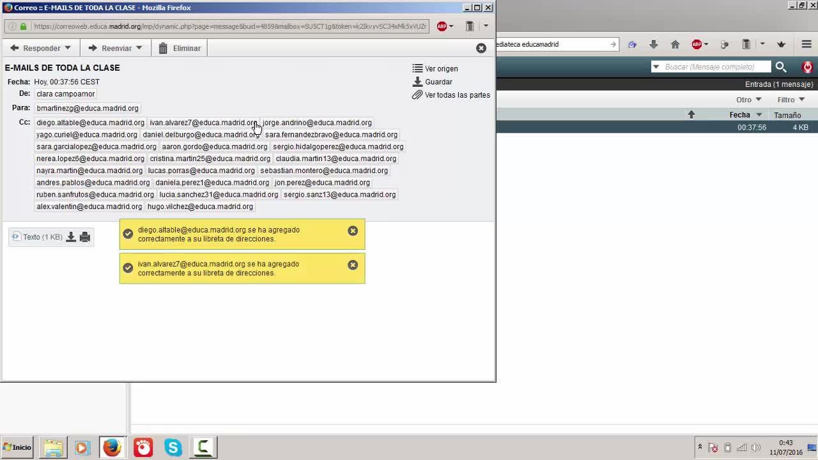Open the Filtro dropdown menu
Image resolution: width=818 pixels, height=460 pixels.
tap(791, 100)
